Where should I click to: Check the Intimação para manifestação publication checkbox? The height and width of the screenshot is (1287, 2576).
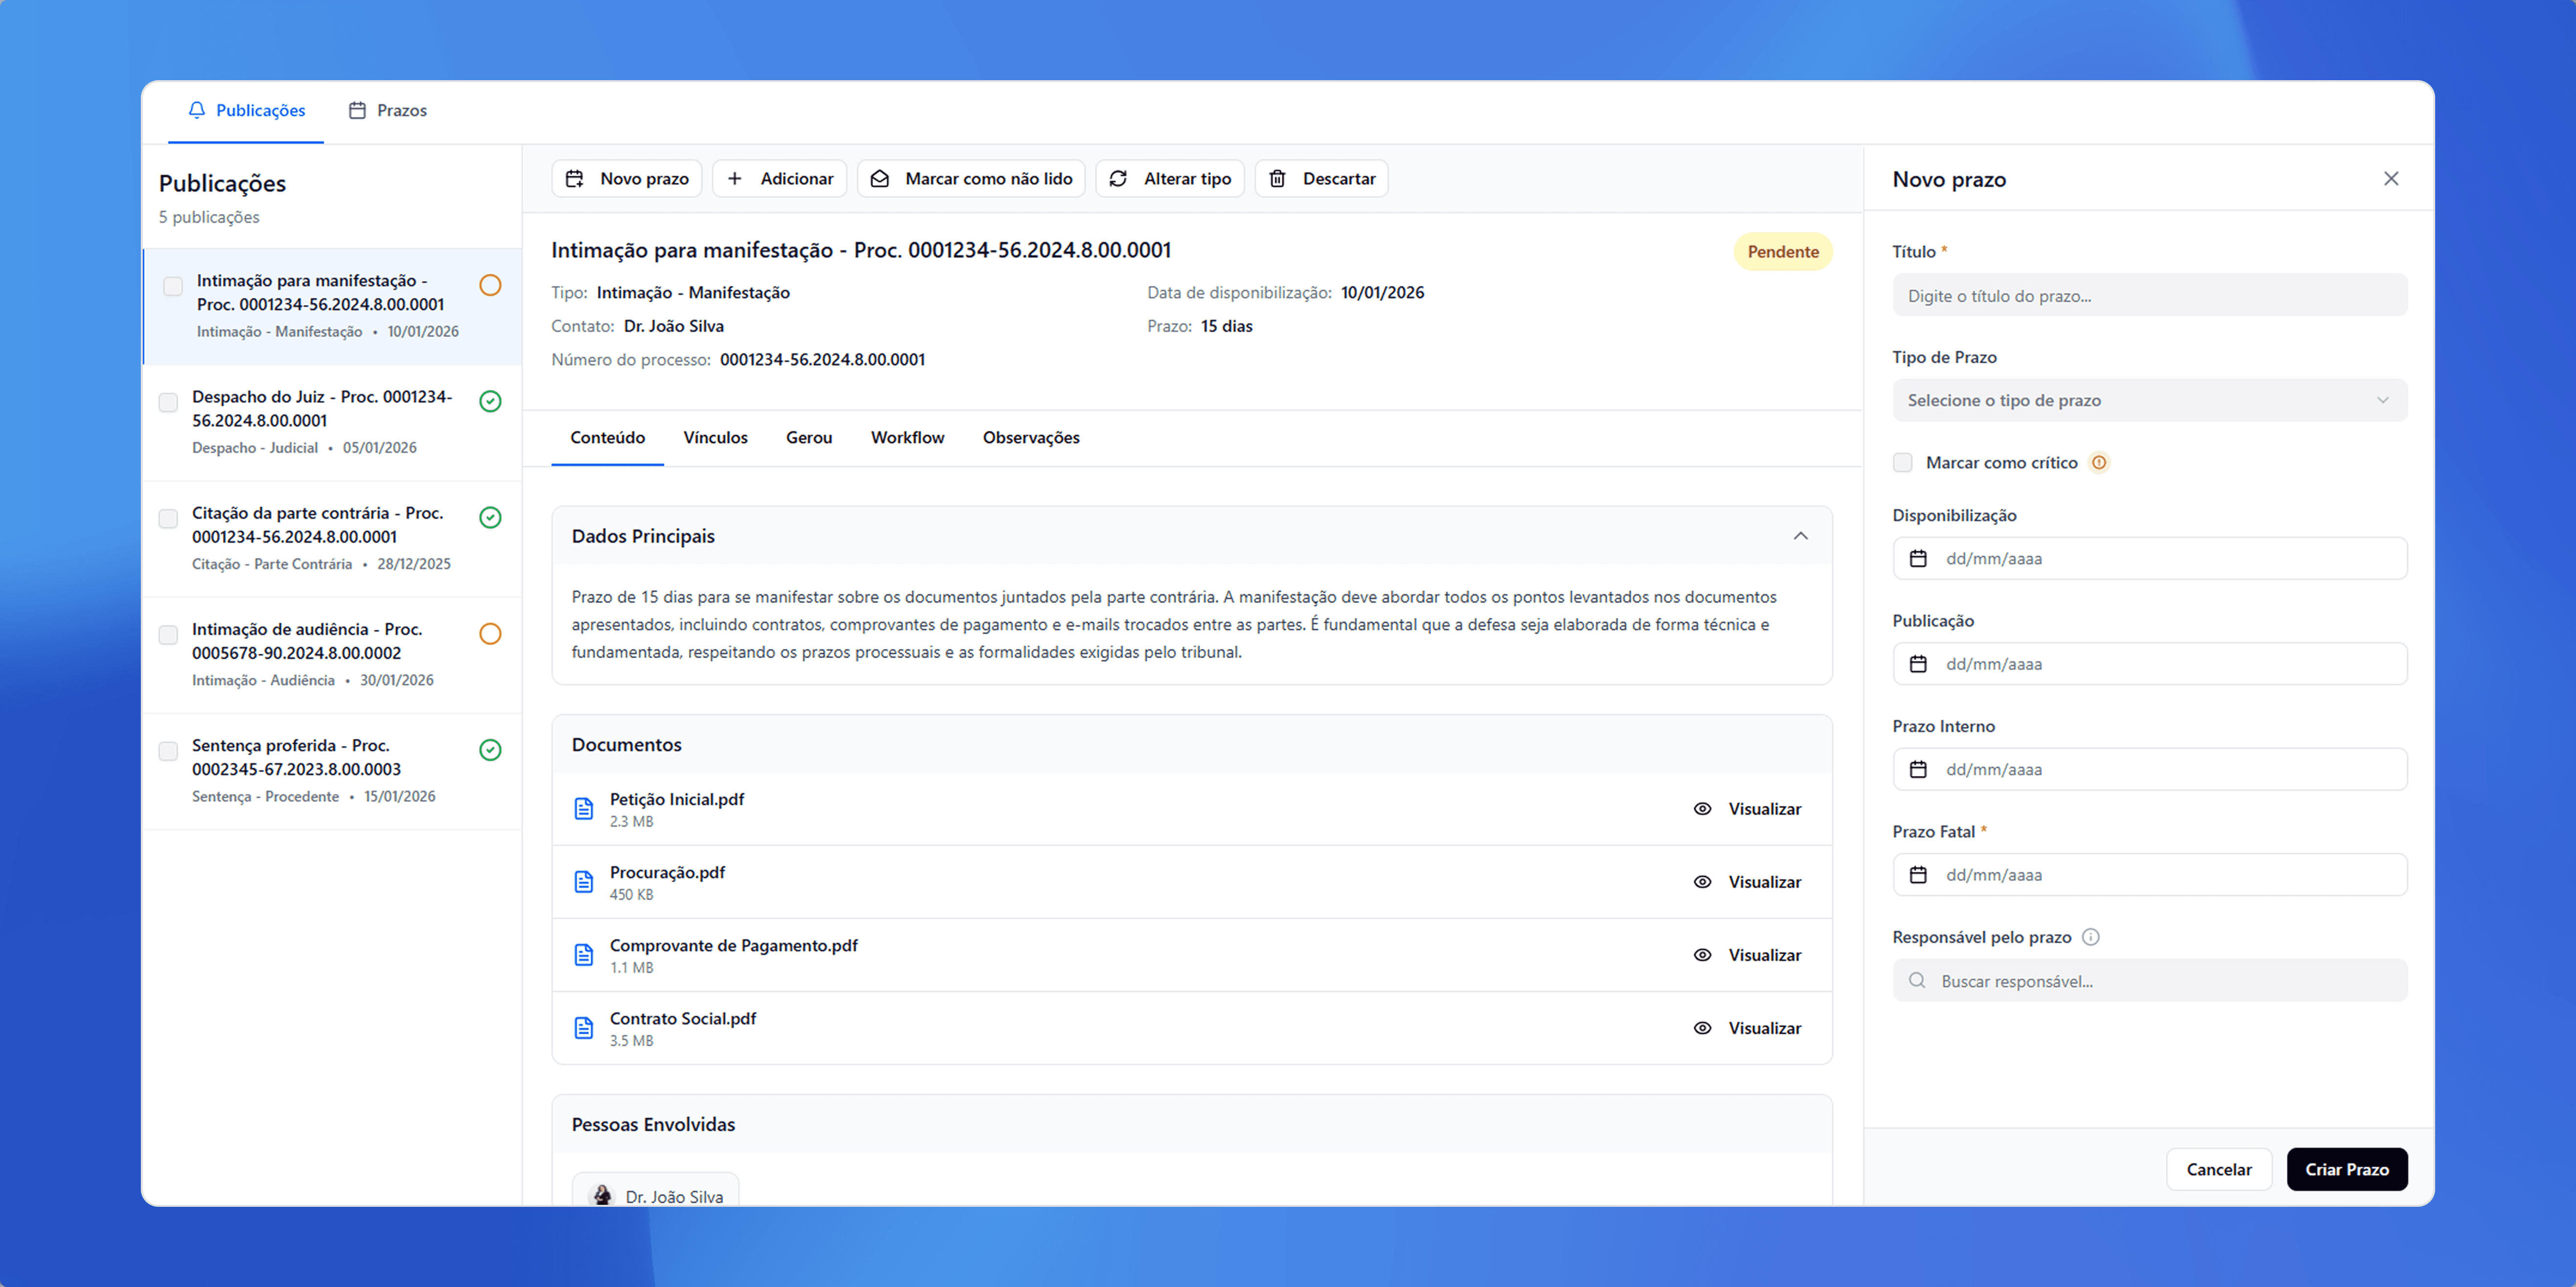173,287
